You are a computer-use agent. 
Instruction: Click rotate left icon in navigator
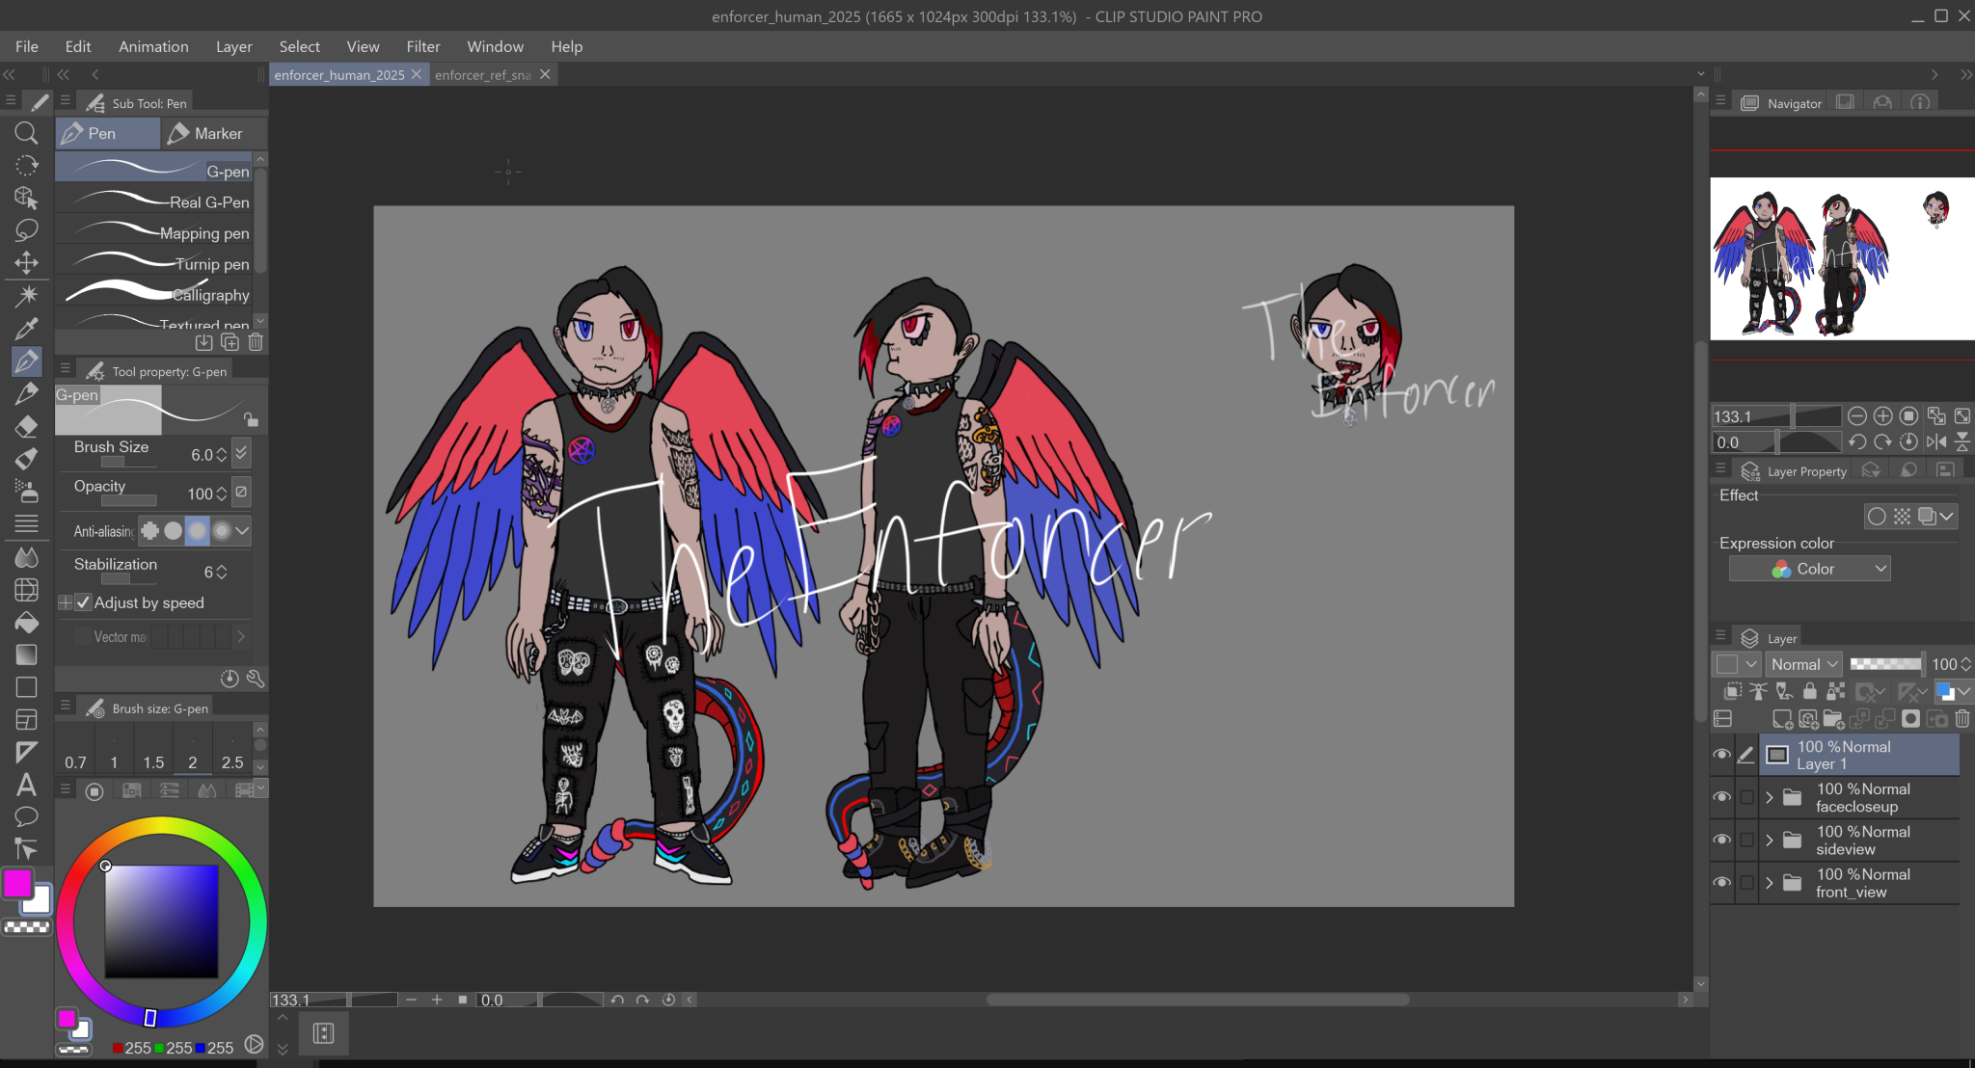coord(1856,441)
